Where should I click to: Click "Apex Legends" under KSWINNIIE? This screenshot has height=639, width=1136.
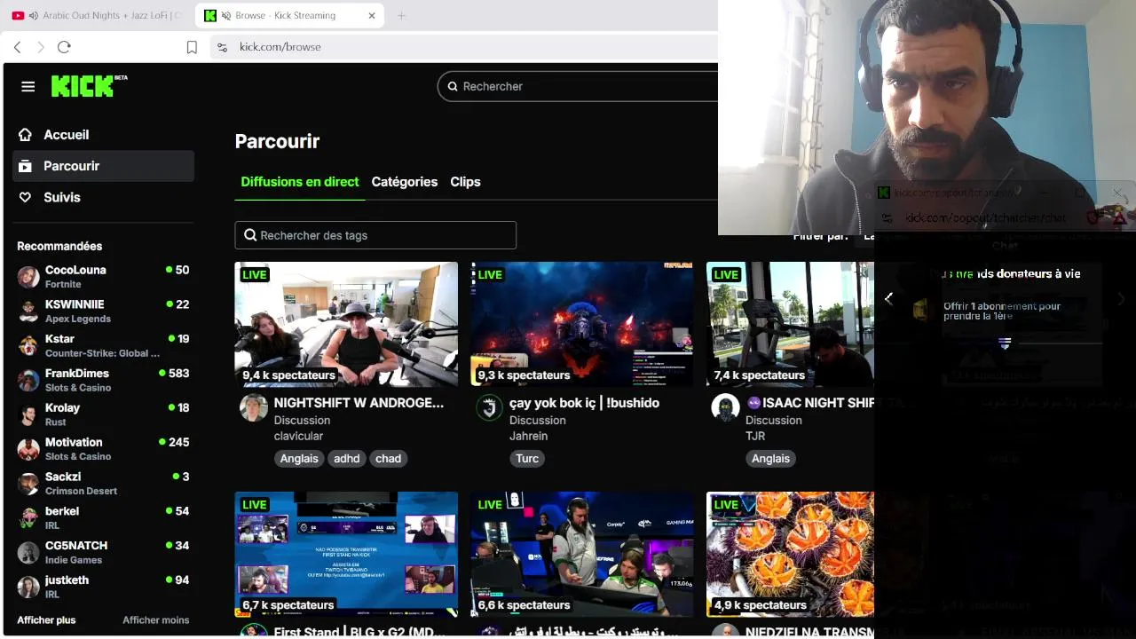click(78, 319)
